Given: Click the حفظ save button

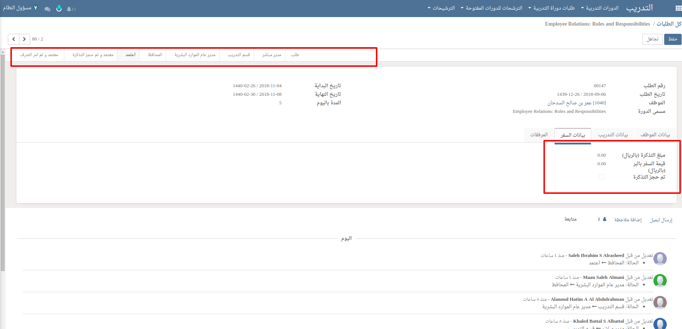Looking at the screenshot, I should [x=672, y=39].
